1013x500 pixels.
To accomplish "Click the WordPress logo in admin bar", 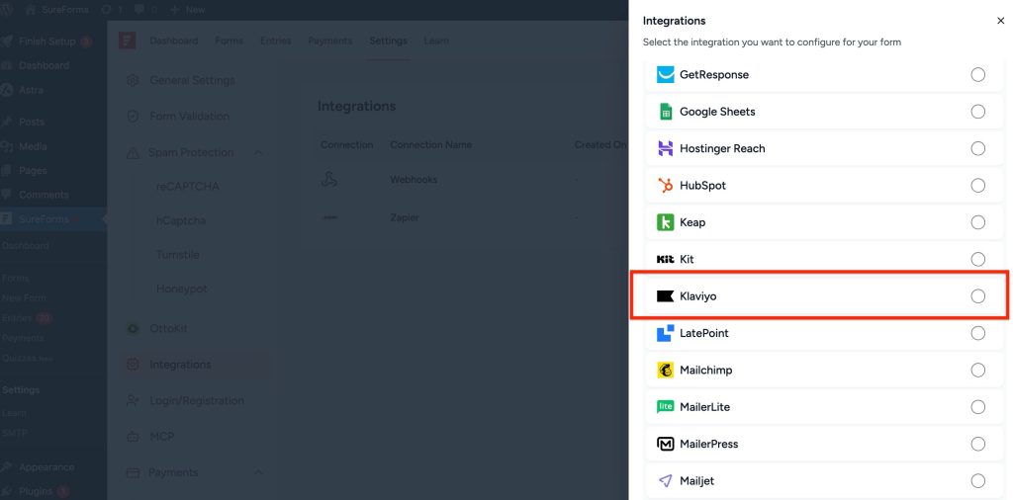I will pos(7,10).
